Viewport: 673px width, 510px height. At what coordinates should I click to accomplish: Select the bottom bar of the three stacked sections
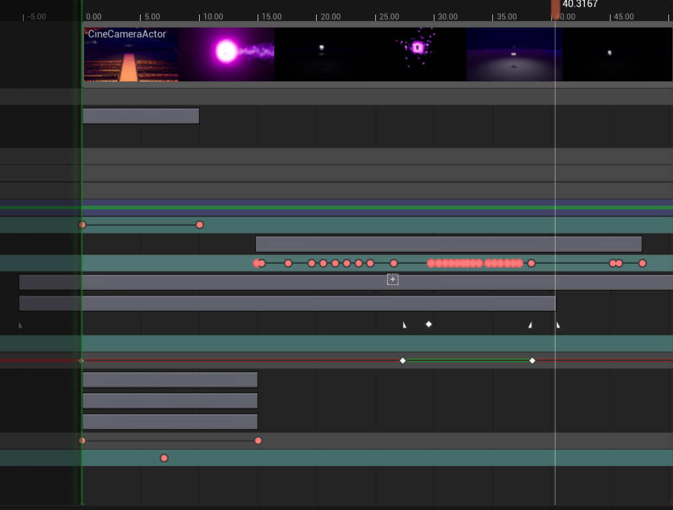(170, 422)
